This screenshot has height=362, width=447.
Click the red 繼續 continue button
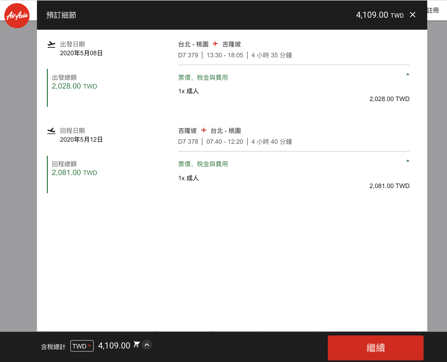coord(375,348)
